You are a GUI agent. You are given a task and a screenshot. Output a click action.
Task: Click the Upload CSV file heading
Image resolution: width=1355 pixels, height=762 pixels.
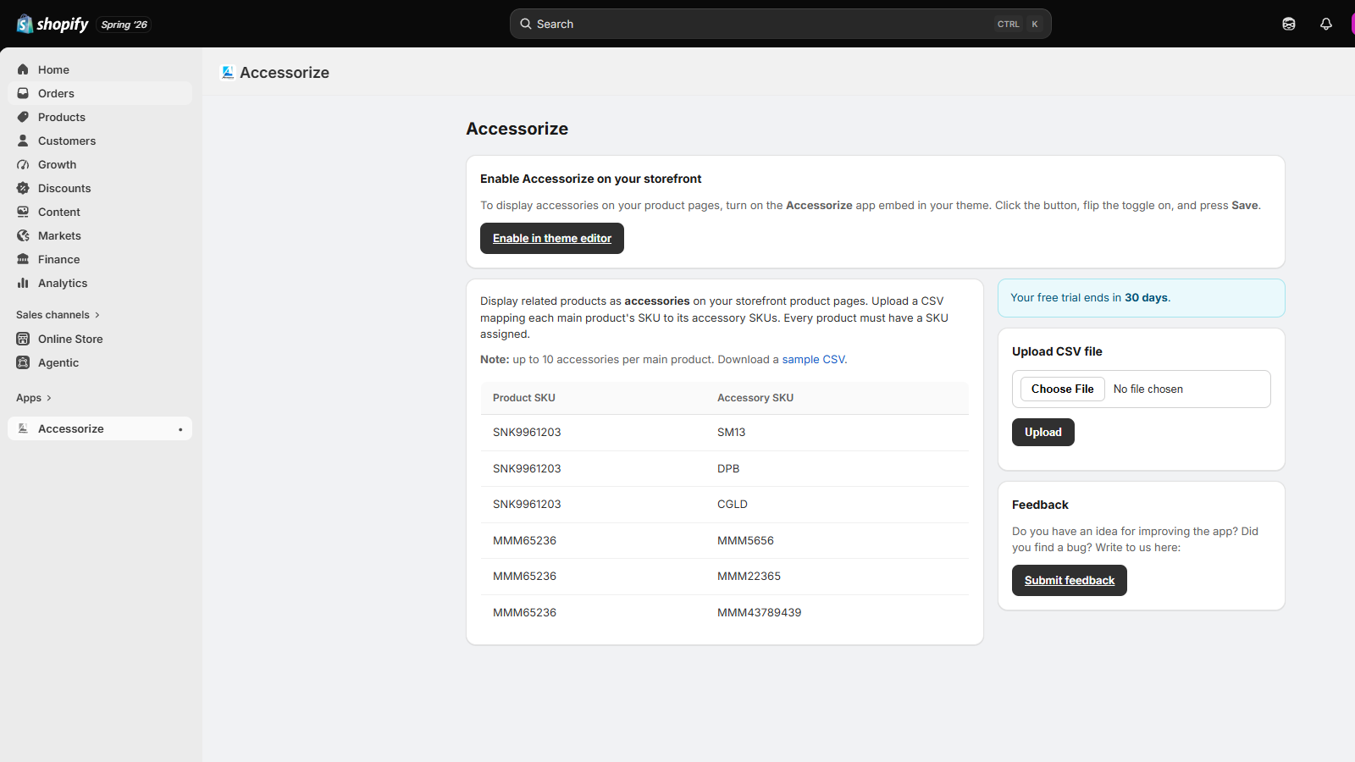1057,351
